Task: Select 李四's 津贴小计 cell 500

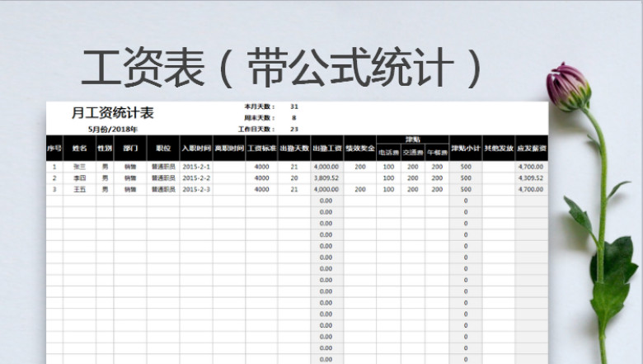Action: (466, 178)
